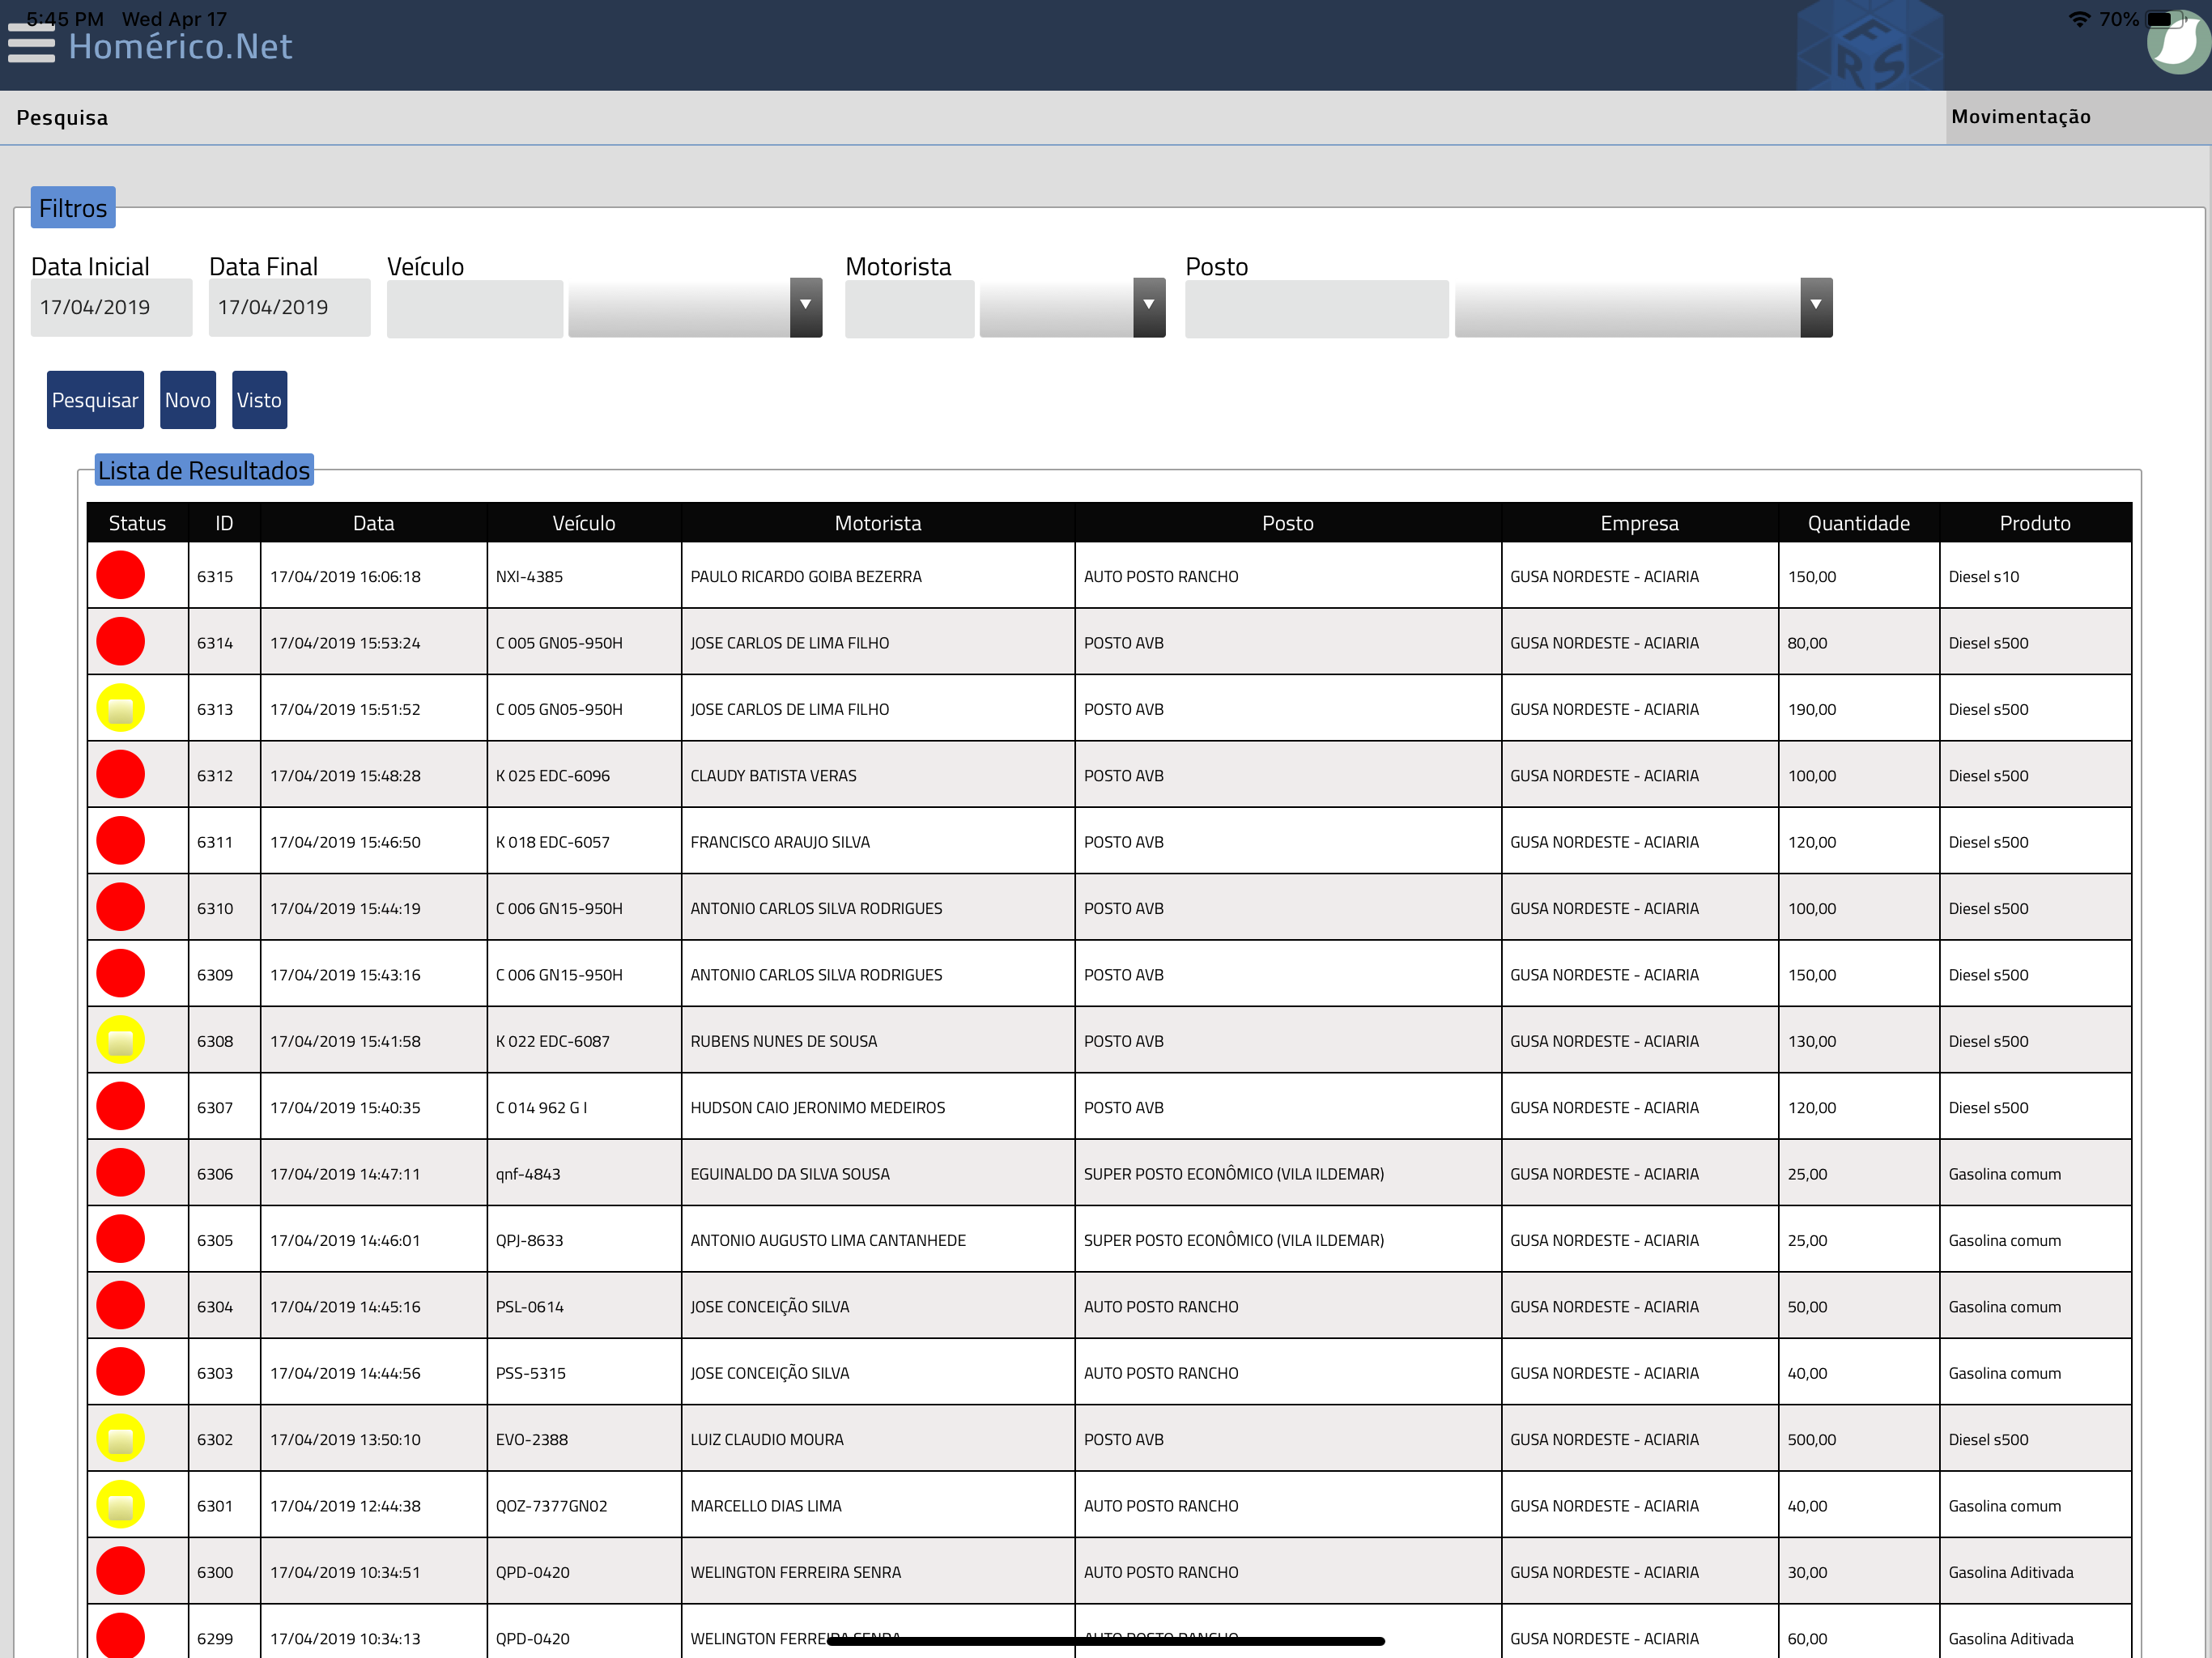Image resolution: width=2212 pixels, height=1658 pixels.
Task: Select the cell LUIZ CLAUDIO MOURA
Action: (878, 1439)
